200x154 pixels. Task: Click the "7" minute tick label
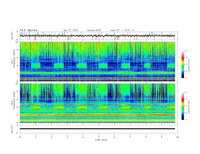tap(130, 137)
